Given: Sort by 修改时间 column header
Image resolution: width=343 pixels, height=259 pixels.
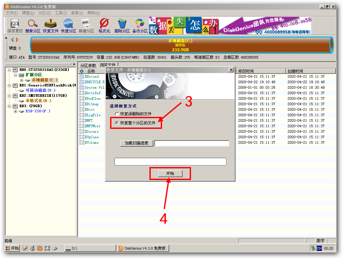Looking at the screenshot, I should pos(261,71).
